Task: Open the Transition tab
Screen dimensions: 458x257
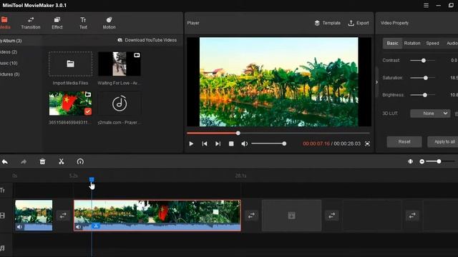Action: coord(31,23)
